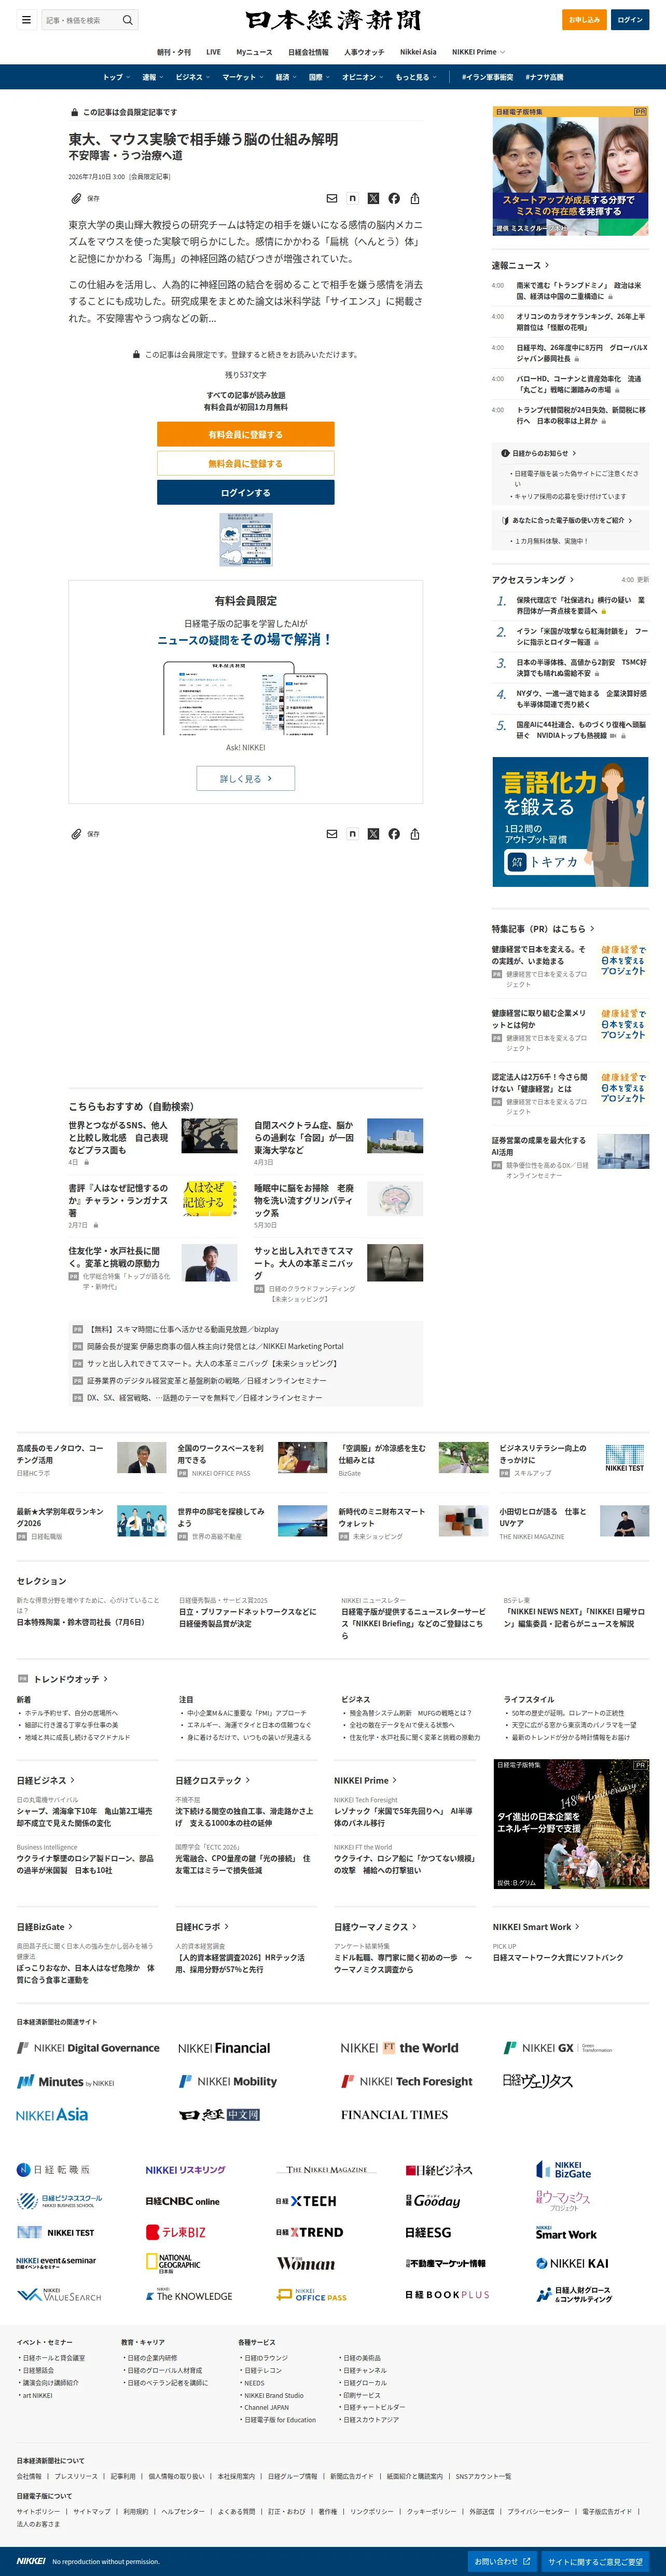
Task: Expand the トップ navigation dropdown
Action: [116, 77]
